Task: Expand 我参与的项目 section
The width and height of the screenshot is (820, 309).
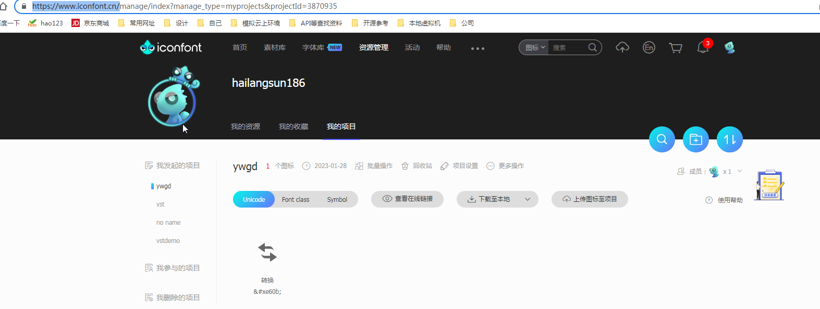Action: pos(173,268)
